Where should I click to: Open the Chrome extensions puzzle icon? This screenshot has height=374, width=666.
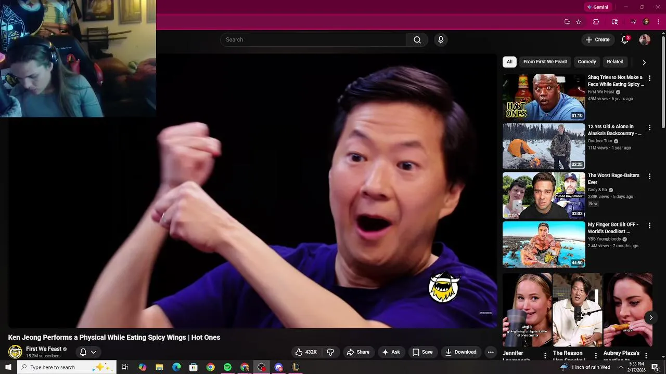coord(596,22)
